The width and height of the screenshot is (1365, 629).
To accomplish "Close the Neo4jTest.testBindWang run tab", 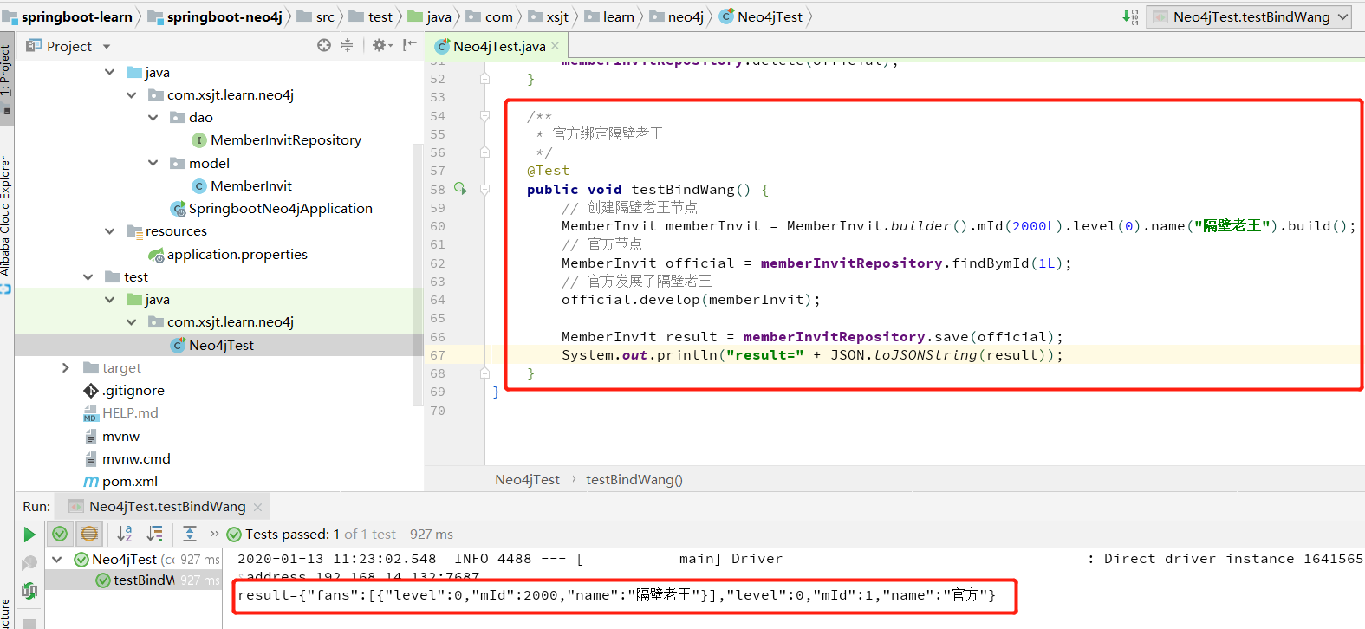I will (257, 507).
